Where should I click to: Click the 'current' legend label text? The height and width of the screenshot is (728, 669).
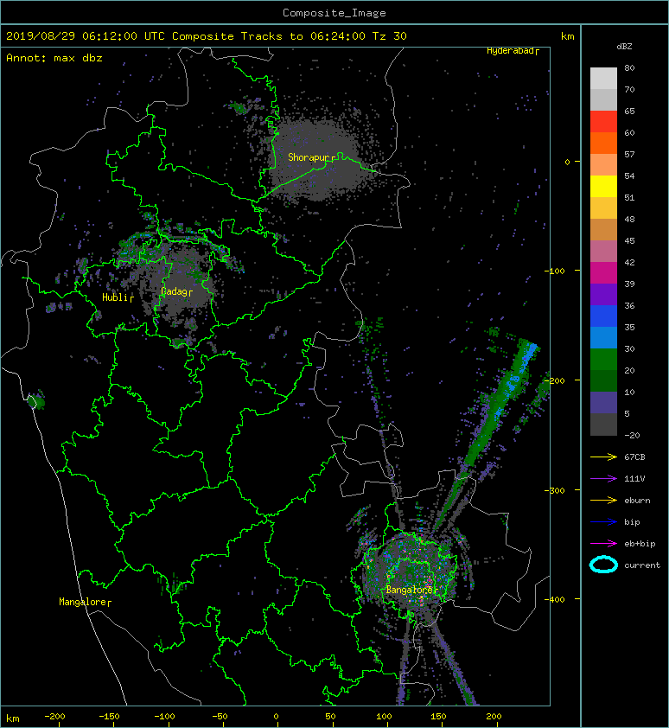[x=642, y=565]
